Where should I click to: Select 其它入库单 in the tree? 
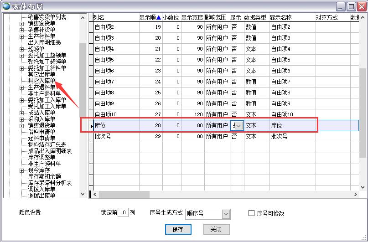point(41,81)
